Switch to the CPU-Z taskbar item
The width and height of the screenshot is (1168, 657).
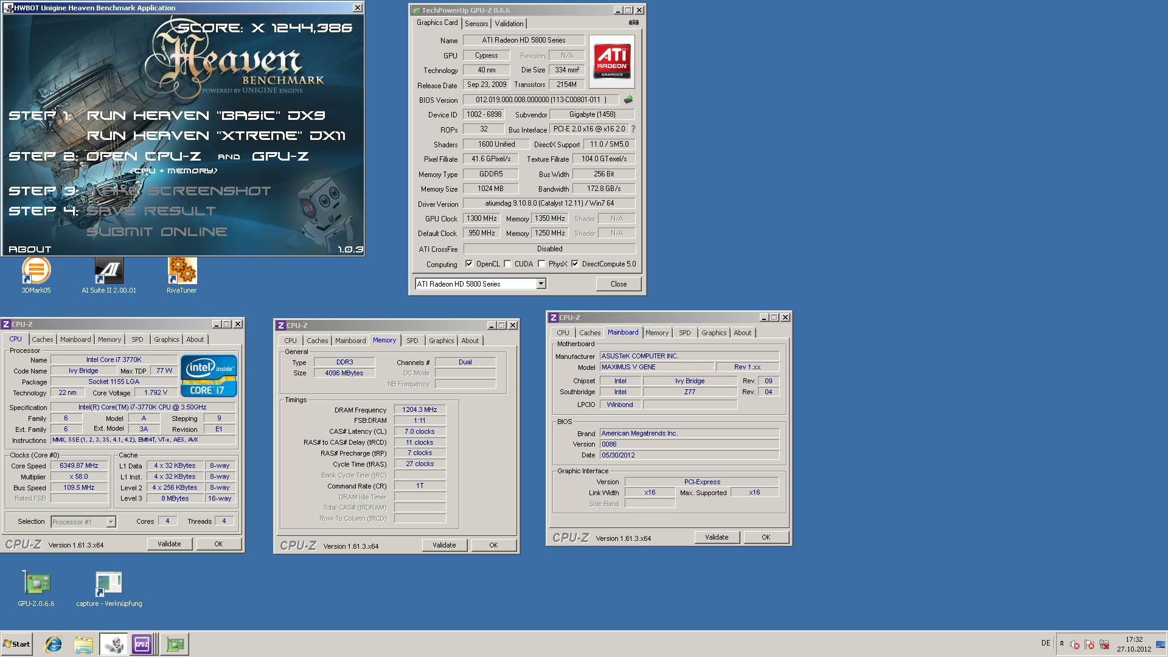[142, 644]
